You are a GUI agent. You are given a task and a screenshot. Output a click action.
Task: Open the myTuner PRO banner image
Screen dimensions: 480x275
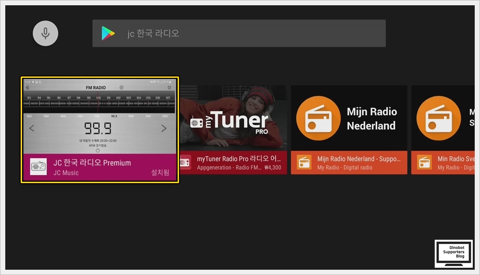(x=233, y=118)
